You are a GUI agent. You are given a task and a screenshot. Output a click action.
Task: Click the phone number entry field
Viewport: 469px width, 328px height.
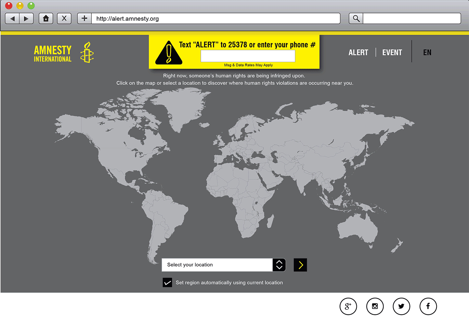click(x=248, y=56)
